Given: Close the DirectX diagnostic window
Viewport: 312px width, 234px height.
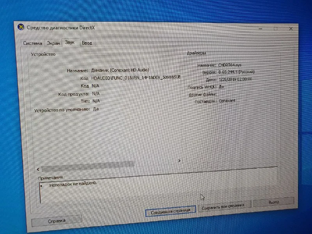Looking at the screenshot, I should 291,28.
